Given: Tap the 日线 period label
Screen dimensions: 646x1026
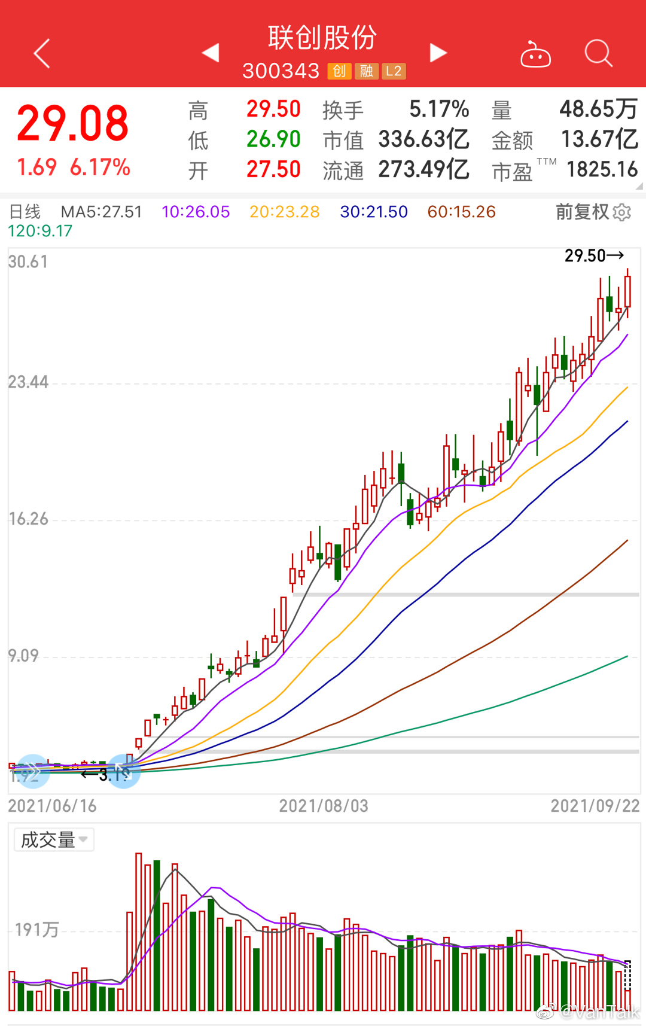Looking at the screenshot, I should pyautogui.click(x=25, y=212).
